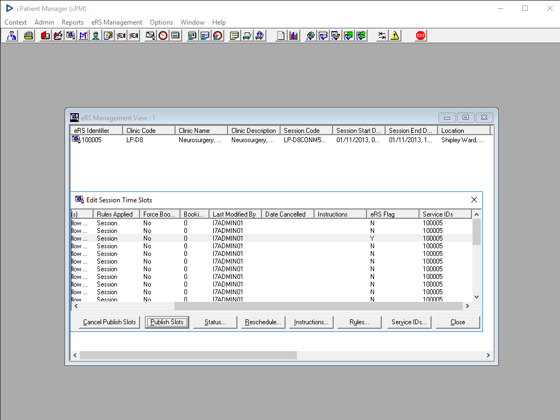The height and width of the screenshot is (420, 560).
Task: Click the camera icon marked D
Action: [x=121, y=36]
